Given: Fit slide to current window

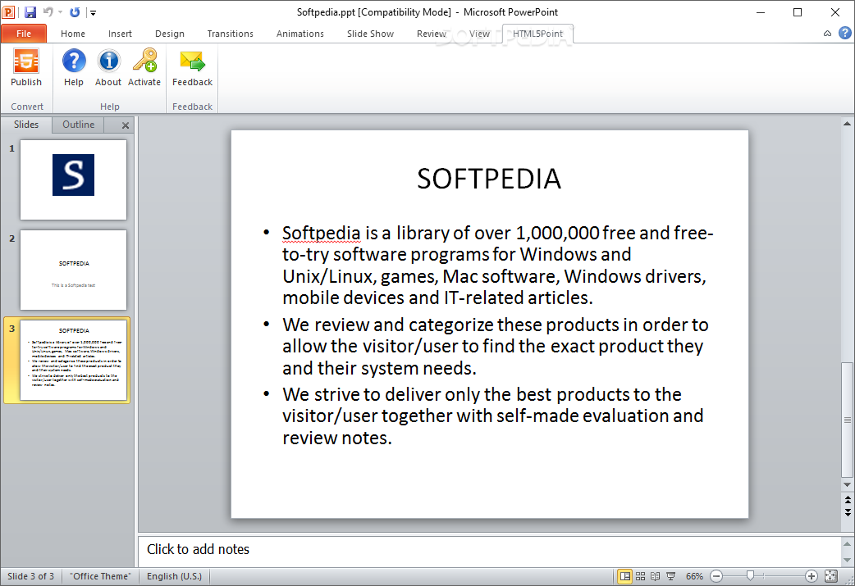Looking at the screenshot, I should click(x=831, y=576).
